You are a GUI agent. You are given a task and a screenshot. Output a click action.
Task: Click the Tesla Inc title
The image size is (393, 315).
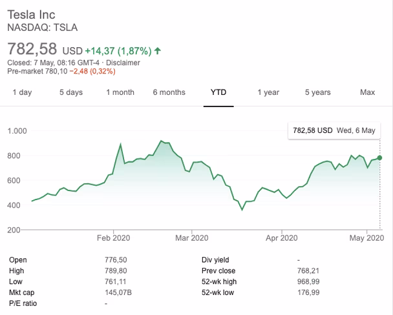[31, 14]
